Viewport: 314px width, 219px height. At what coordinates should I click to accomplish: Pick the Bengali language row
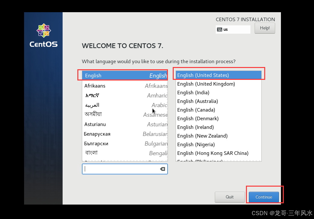click(125, 153)
